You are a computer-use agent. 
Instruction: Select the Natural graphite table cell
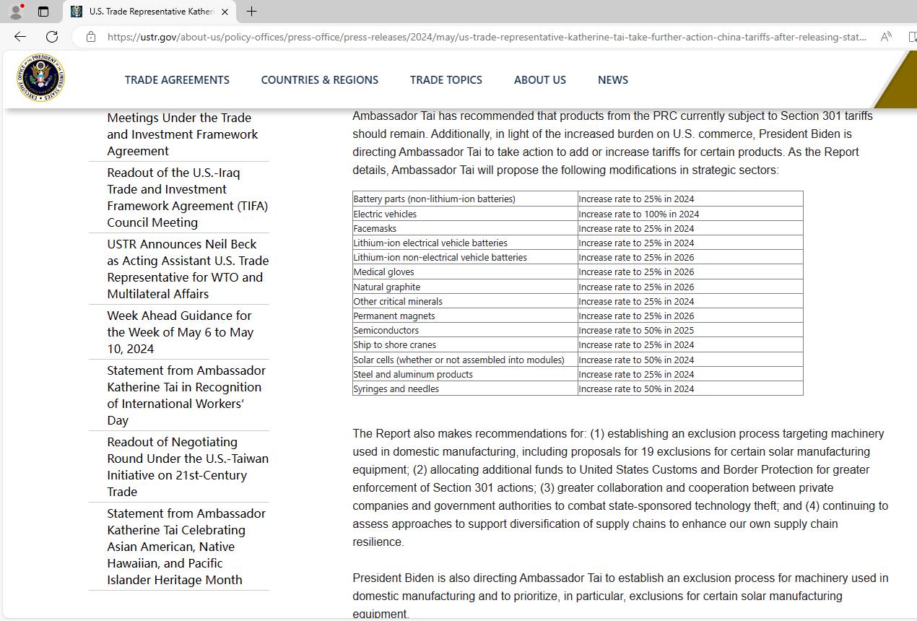465,287
